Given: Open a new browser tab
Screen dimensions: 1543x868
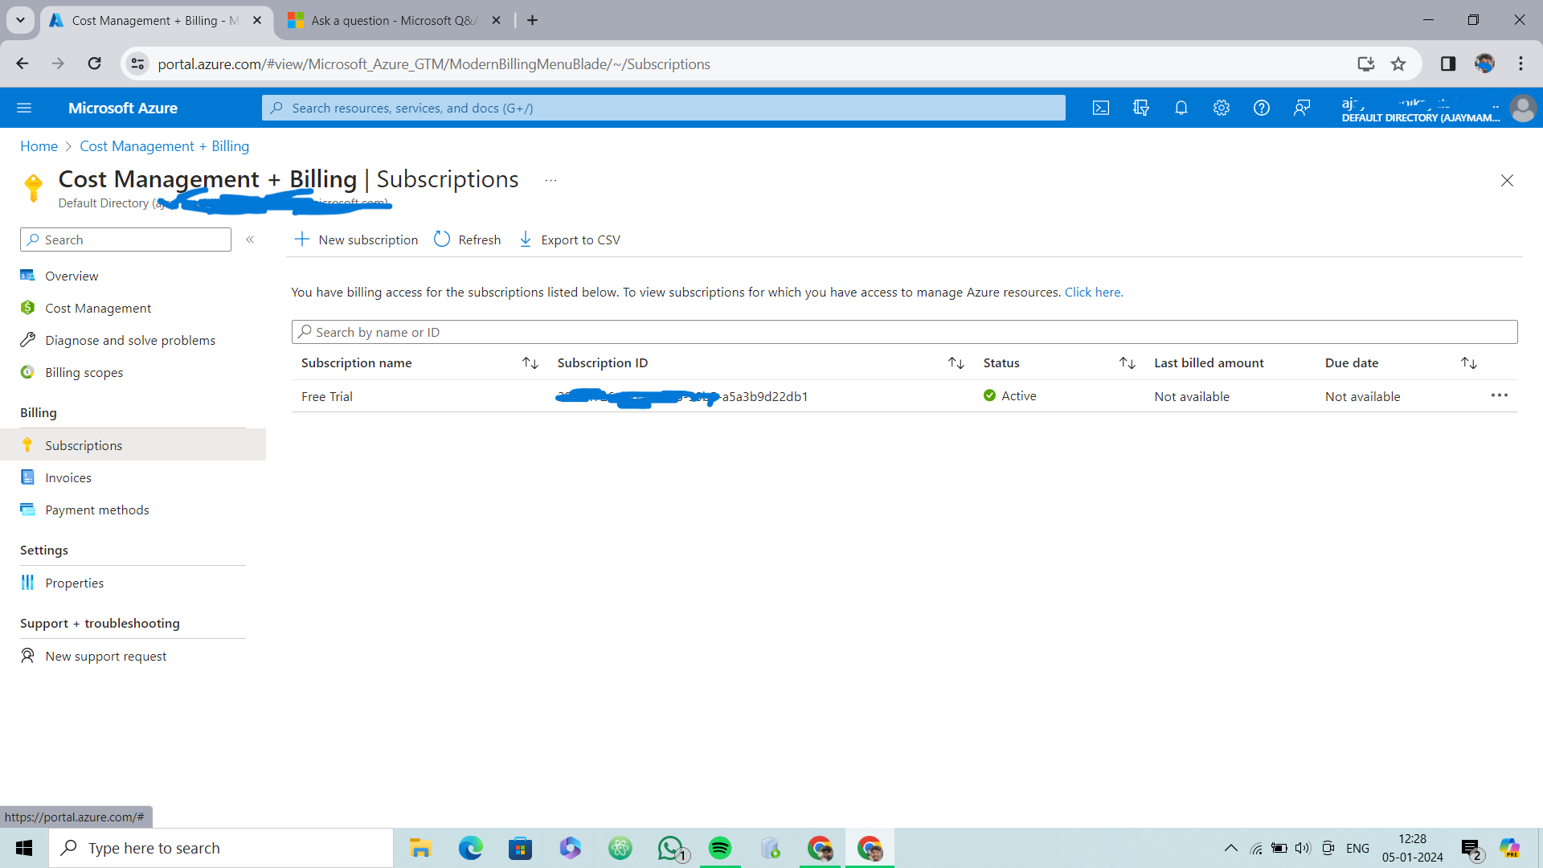Looking at the screenshot, I should (x=532, y=20).
